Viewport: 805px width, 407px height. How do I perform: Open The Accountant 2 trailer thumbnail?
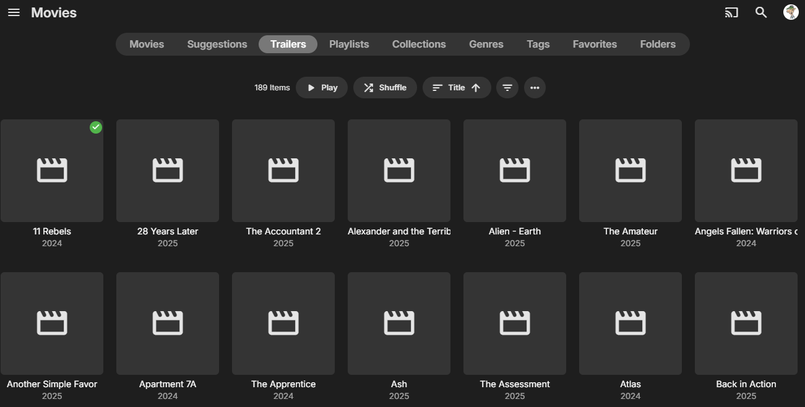point(283,171)
